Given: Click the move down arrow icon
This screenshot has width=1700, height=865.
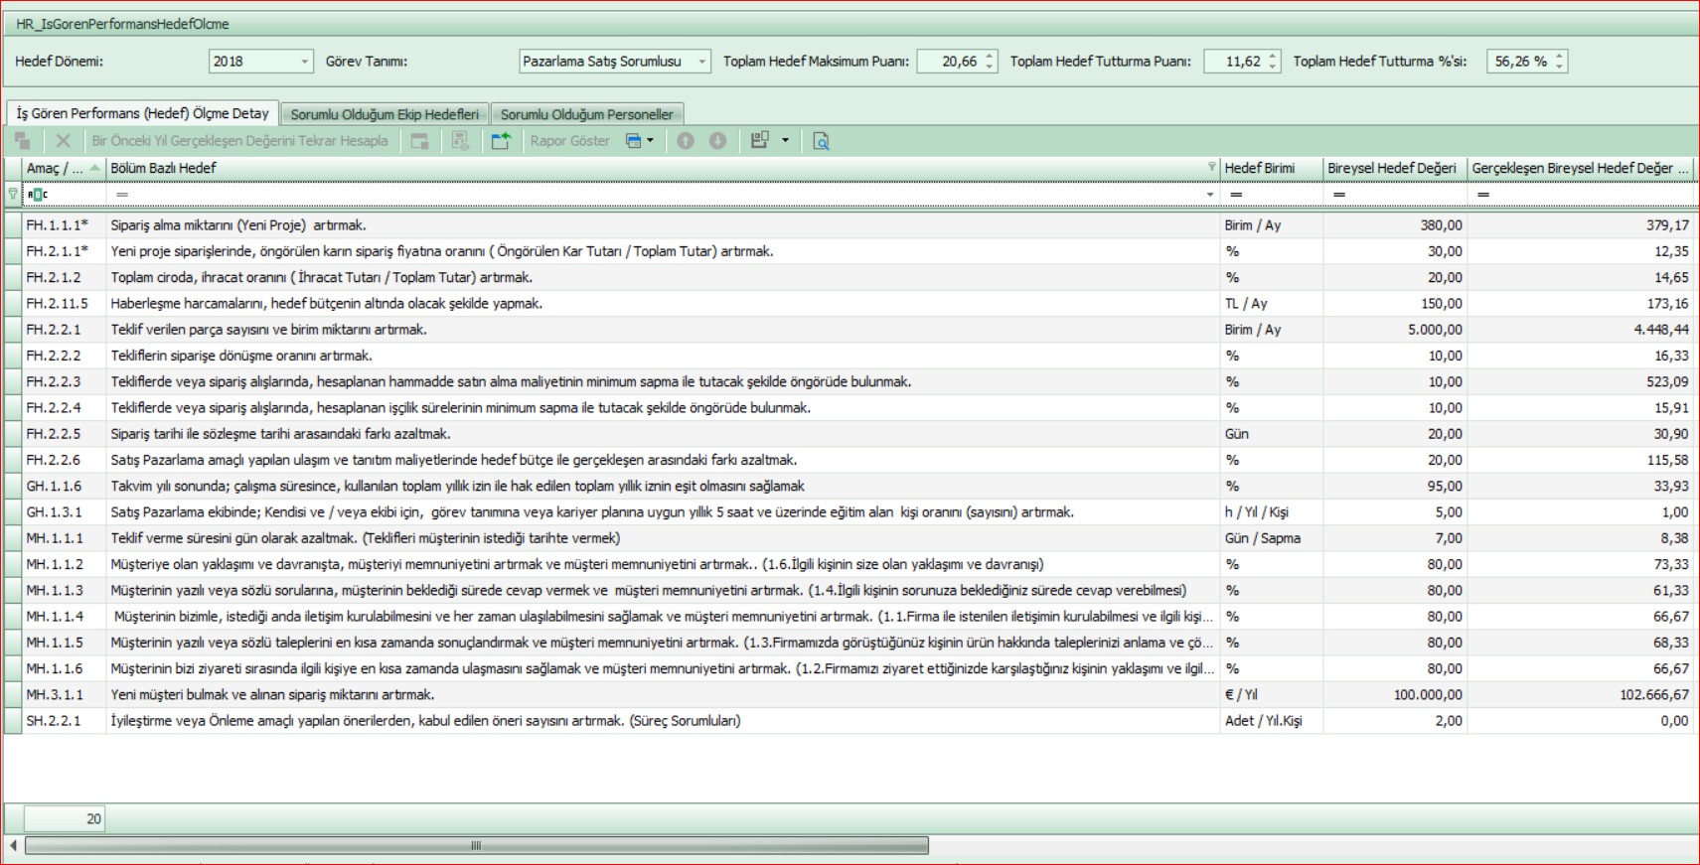Looking at the screenshot, I should [717, 141].
